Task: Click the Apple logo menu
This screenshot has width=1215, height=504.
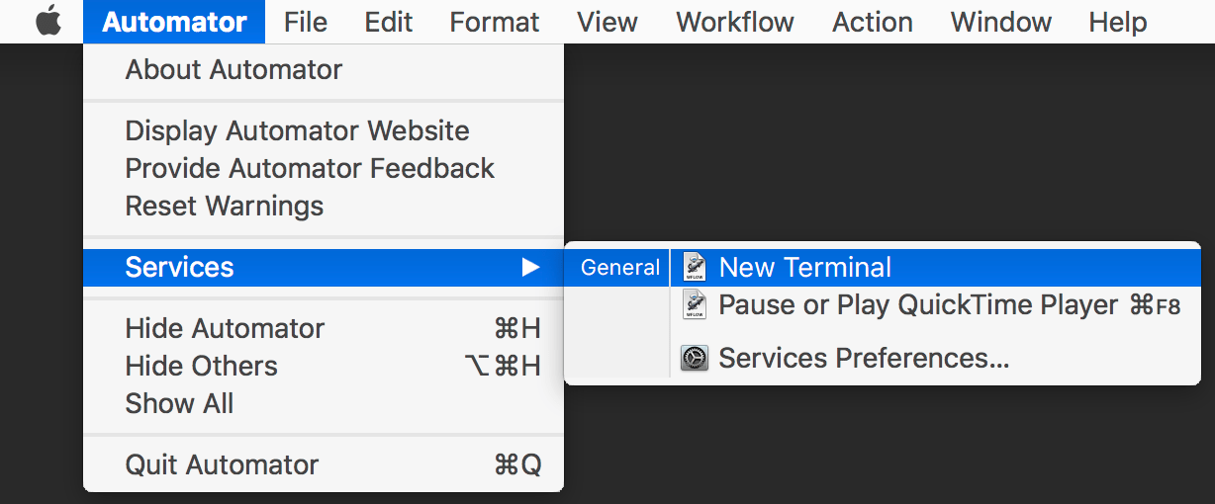Action: click(48, 22)
